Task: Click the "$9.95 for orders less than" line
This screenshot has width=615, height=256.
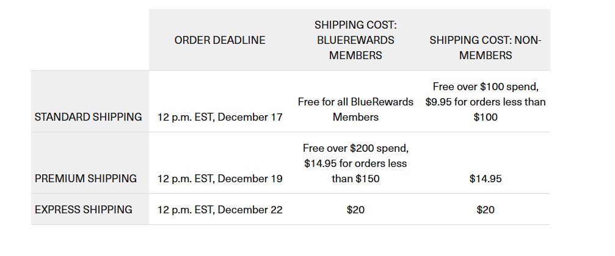Action: pyautogui.click(x=486, y=102)
